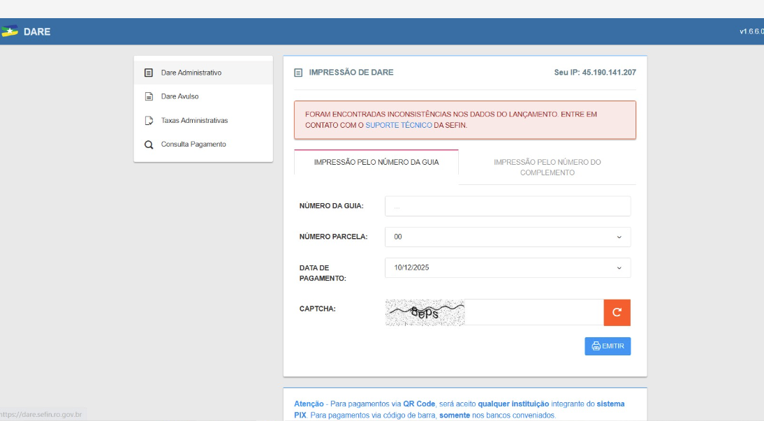Click the icon beside Impressão de DARE heading
This screenshot has width=764, height=421.
pyautogui.click(x=298, y=73)
